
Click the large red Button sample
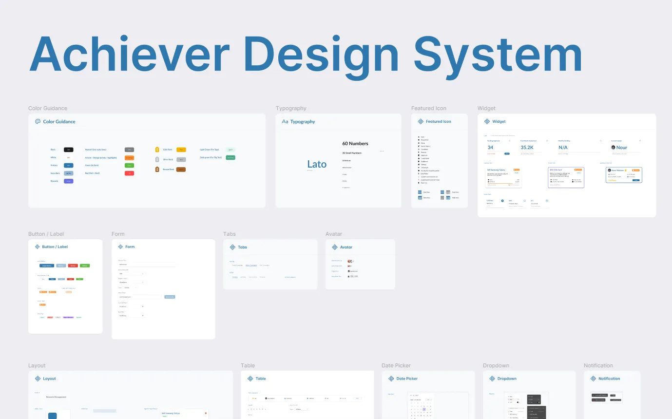coord(73,266)
